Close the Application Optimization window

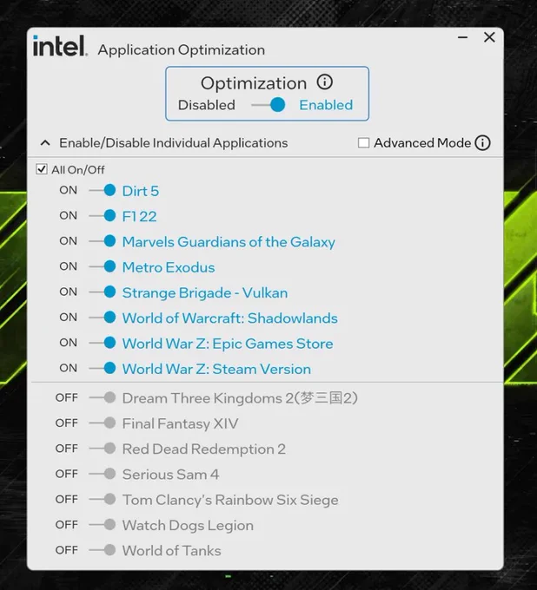point(489,36)
